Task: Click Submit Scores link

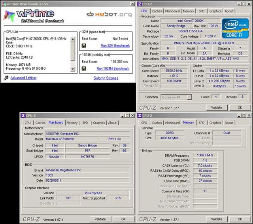Action: [x=106, y=78]
